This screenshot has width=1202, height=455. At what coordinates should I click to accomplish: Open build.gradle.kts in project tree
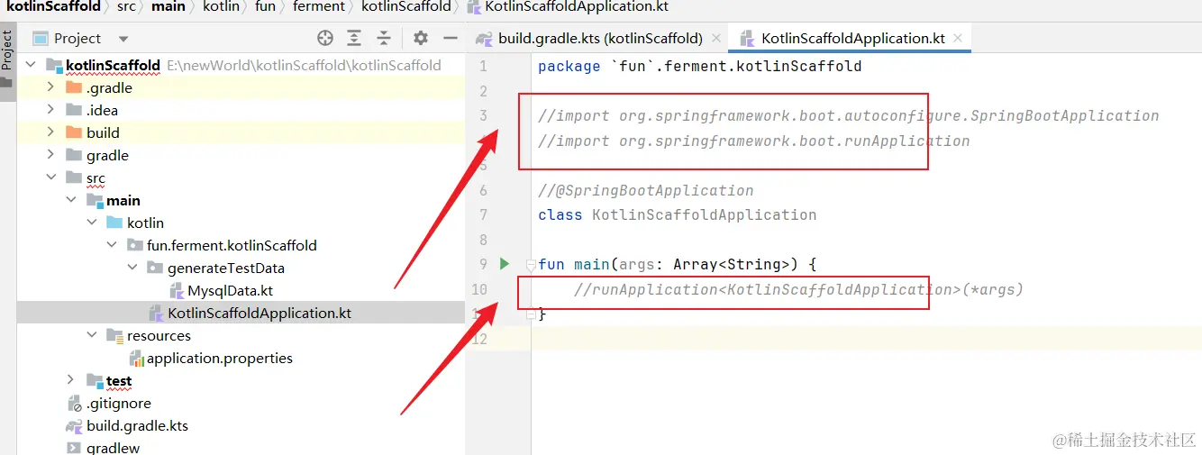(137, 425)
